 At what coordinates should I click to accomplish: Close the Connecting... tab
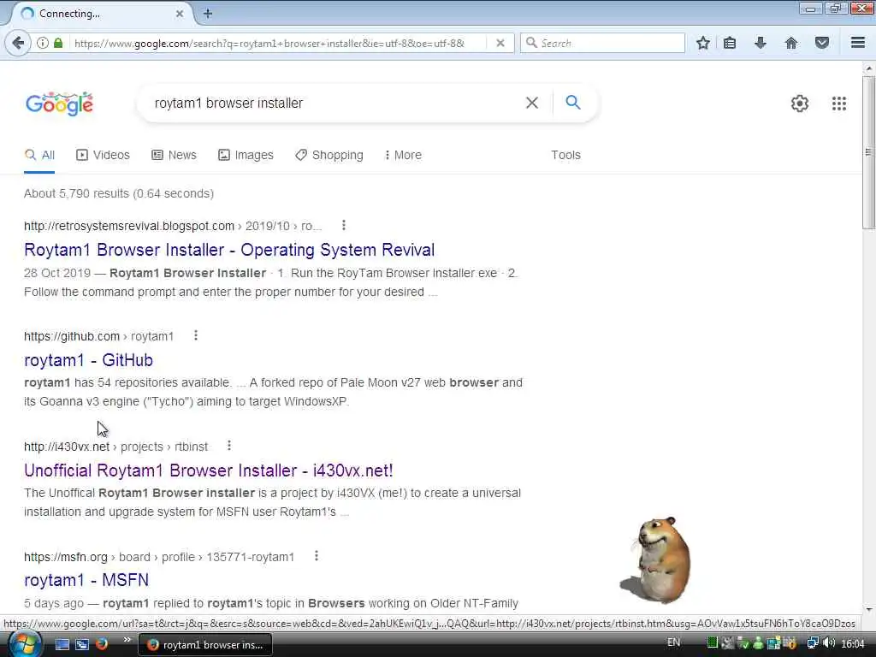pyautogui.click(x=180, y=14)
